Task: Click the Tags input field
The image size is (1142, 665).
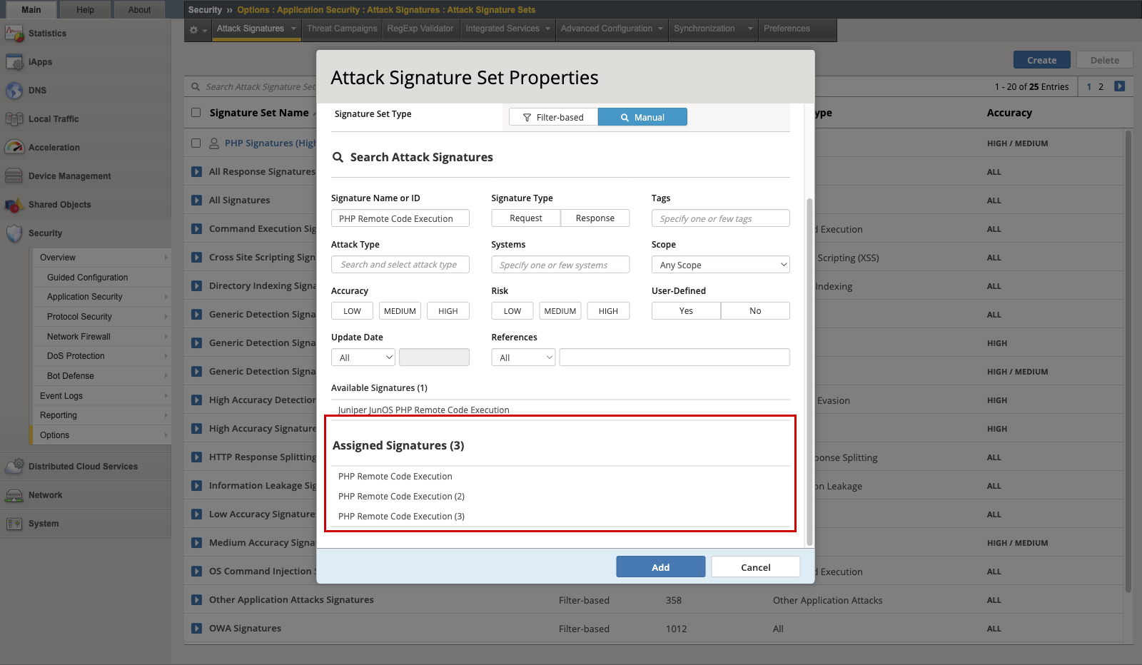Action: point(721,218)
